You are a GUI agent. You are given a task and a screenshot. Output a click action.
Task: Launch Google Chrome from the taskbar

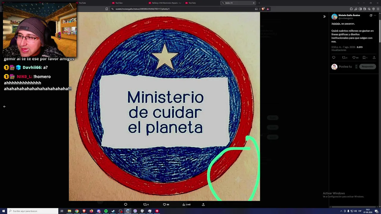pos(77,211)
